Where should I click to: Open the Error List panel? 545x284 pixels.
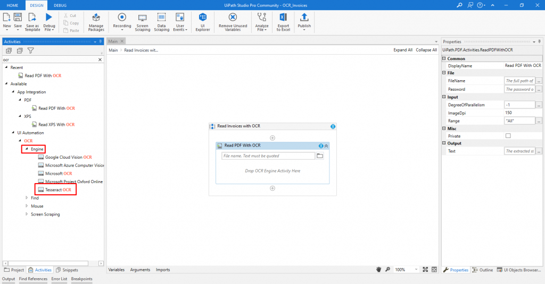click(x=59, y=279)
